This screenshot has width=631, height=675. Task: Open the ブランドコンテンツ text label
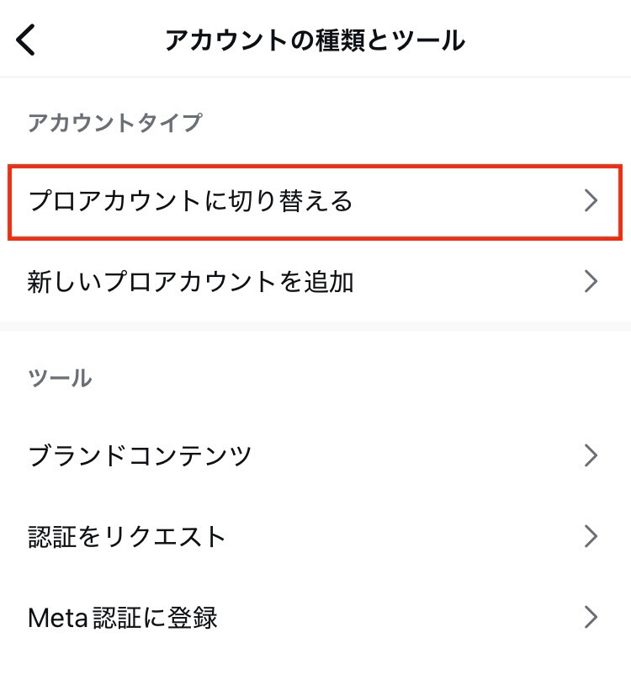click(140, 456)
